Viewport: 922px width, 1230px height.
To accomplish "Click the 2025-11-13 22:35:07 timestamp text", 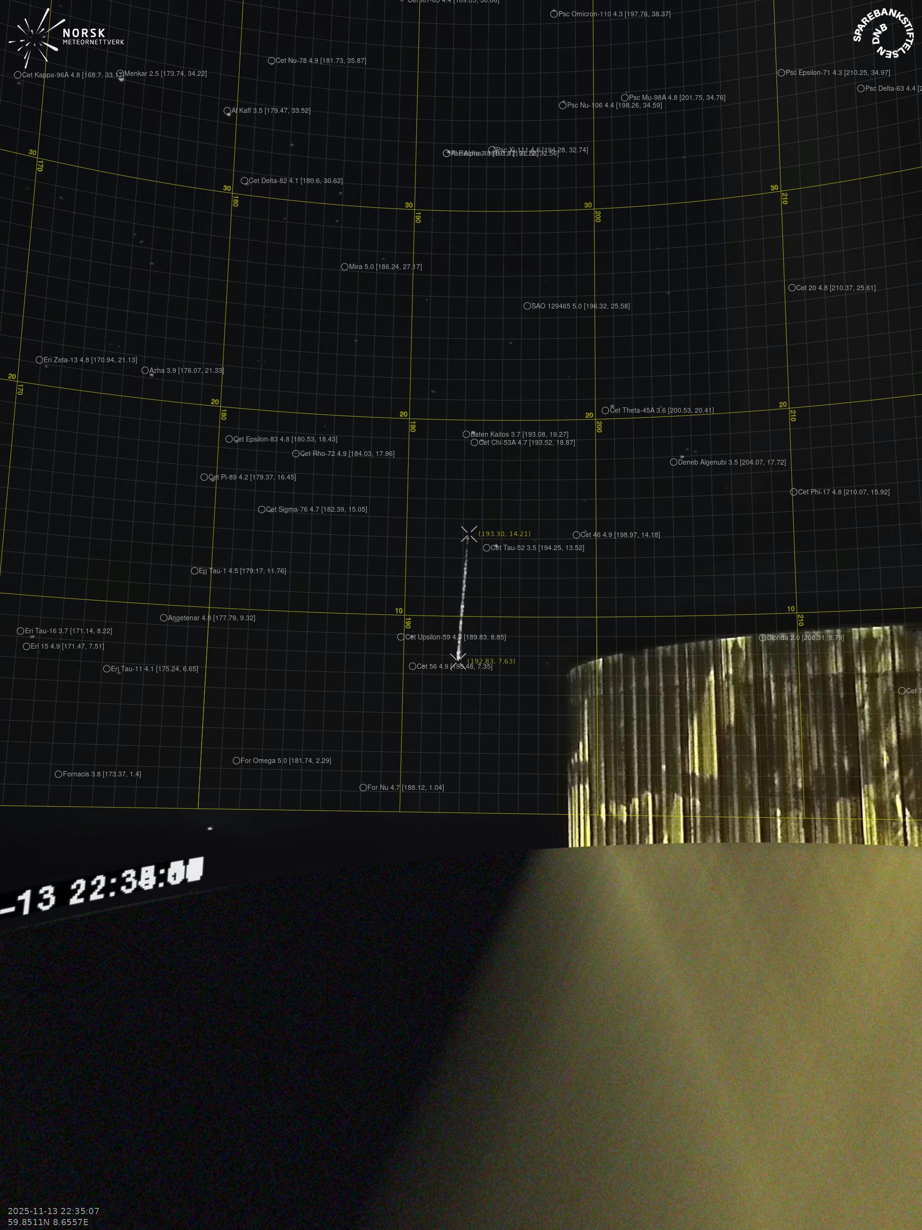I will pyautogui.click(x=53, y=1211).
